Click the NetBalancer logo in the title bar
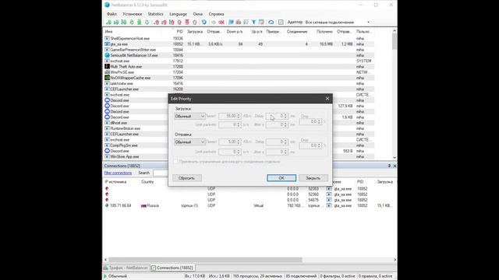Image resolution: width=499 pixels, height=280 pixels. 108,5
